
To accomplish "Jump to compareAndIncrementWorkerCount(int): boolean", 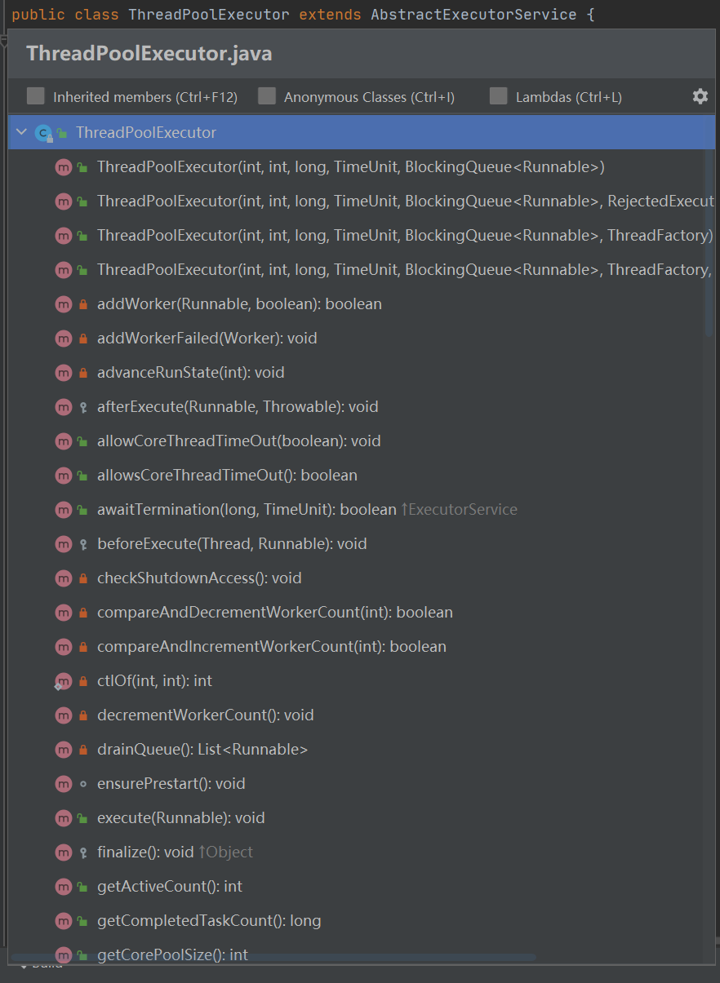I will click(272, 646).
